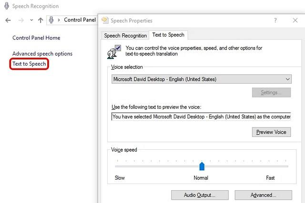This screenshot has width=305, height=203.
Task: Open the recent locations chevron dropdown
Action: tap(31, 20)
